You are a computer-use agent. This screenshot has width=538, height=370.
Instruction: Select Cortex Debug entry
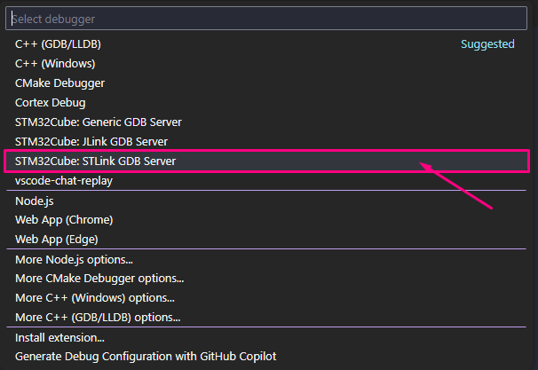click(x=51, y=102)
